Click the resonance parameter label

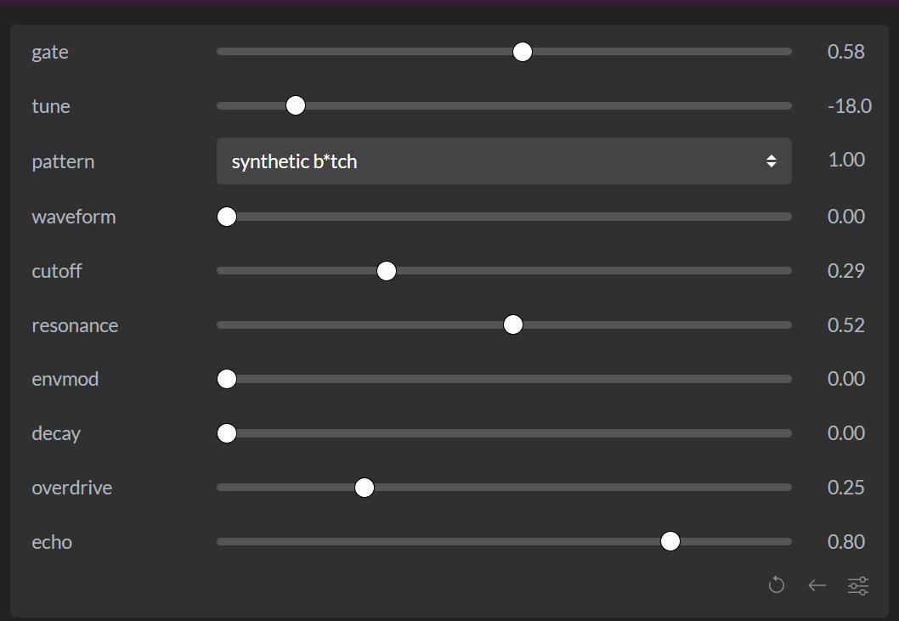[x=75, y=325]
